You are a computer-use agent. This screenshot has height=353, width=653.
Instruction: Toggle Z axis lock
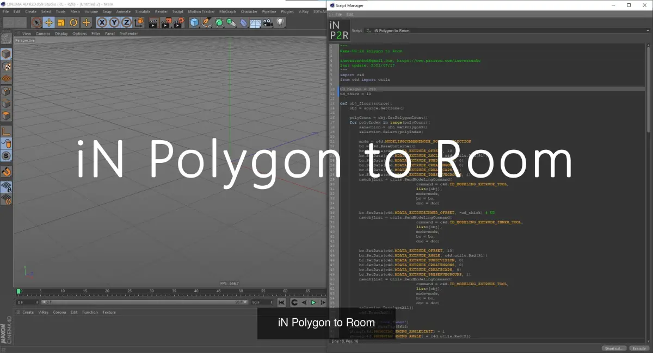click(x=126, y=22)
